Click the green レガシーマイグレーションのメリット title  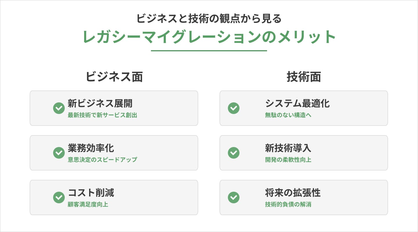[x=209, y=37]
